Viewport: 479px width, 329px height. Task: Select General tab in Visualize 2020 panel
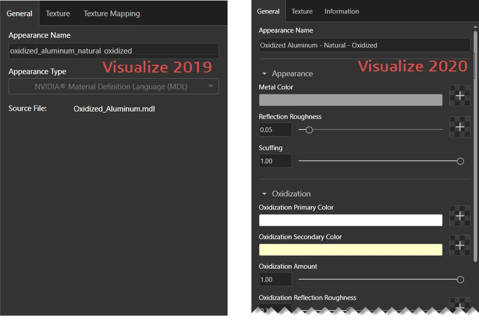coord(268,11)
